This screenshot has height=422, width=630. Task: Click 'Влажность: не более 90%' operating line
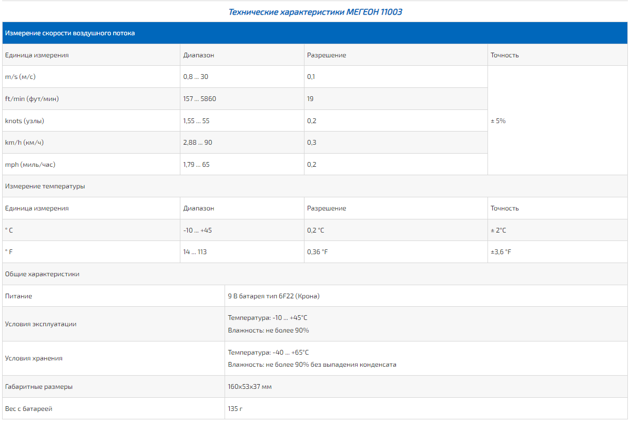268,330
